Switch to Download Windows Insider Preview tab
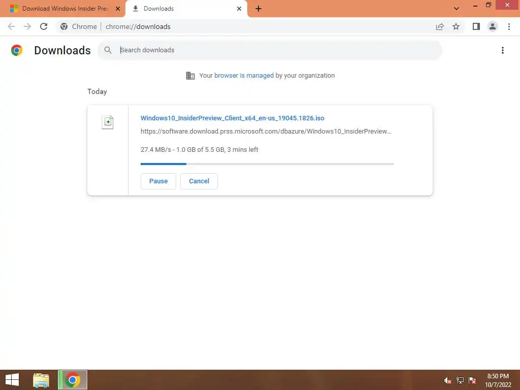This screenshot has height=390, width=520. 62,9
